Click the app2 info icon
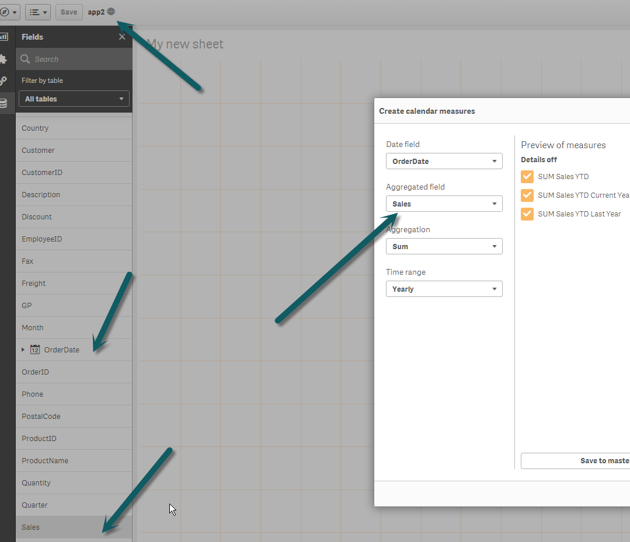Viewport: 630px width, 542px height. tap(111, 12)
